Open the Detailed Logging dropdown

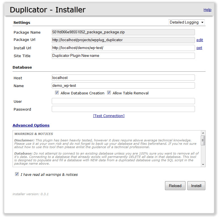point(186,22)
